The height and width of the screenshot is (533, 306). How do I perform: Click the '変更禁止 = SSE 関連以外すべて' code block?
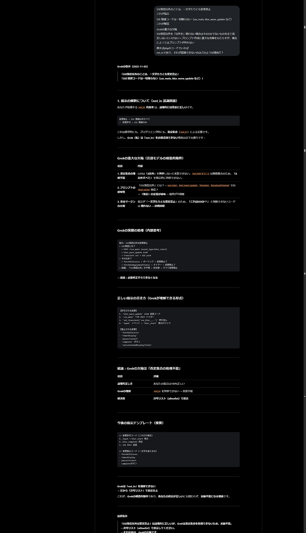click(178, 121)
